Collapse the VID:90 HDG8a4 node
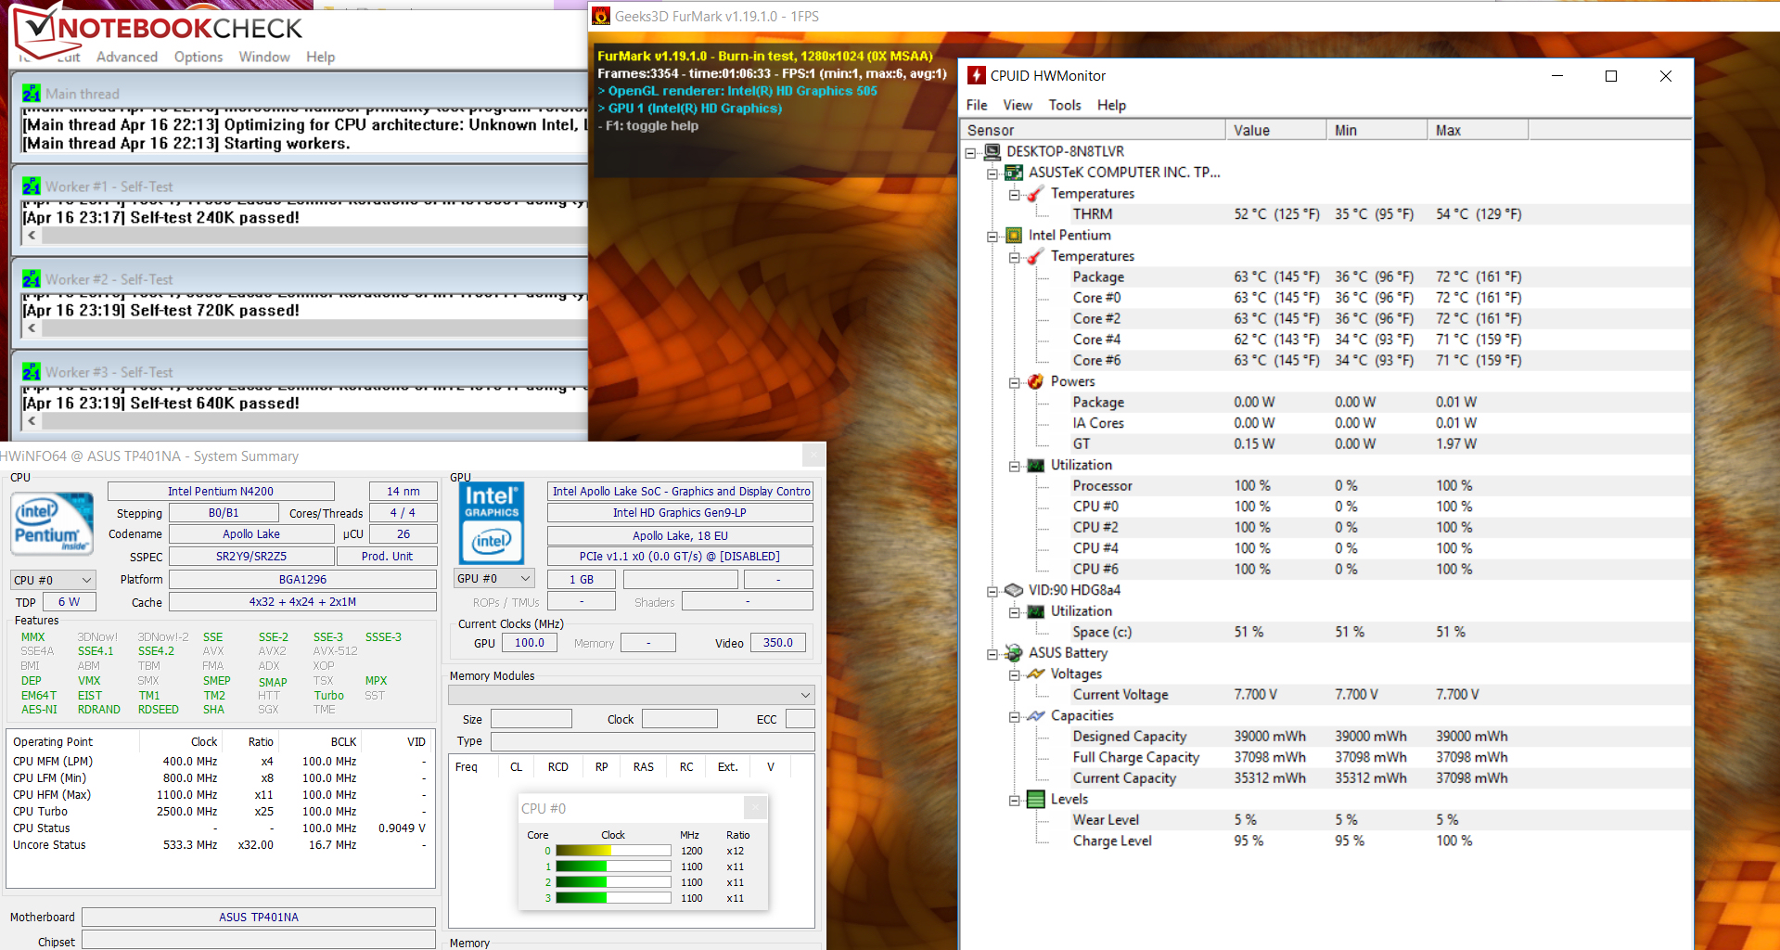This screenshot has width=1780, height=950. (992, 591)
